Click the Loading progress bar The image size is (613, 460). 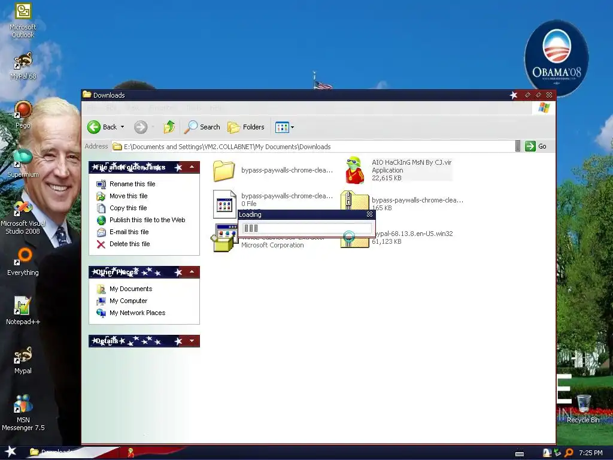[x=307, y=228]
